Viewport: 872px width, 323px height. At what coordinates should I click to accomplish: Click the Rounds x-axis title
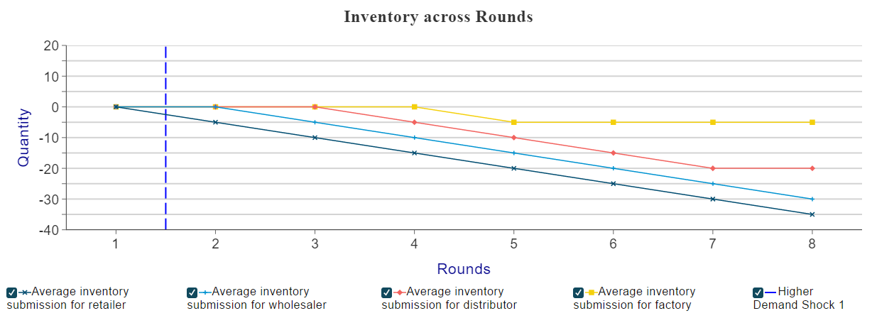click(x=464, y=269)
